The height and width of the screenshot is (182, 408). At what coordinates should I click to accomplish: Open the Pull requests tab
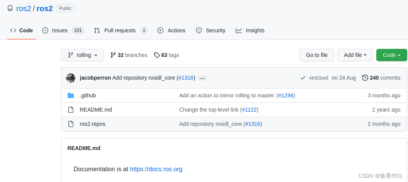(121, 31)
